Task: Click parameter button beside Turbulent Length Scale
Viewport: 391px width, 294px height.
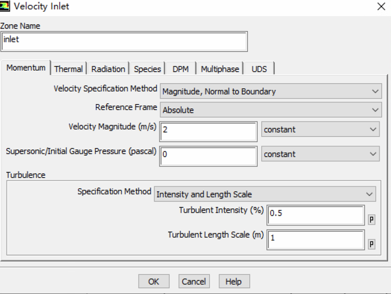Action: (372, 244)
